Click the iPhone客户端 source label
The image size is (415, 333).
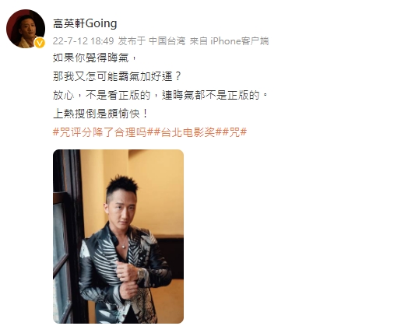point(240,41)
